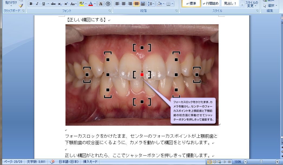
Task: Open the スタイルの変更 dropdown
Action: 252,4
